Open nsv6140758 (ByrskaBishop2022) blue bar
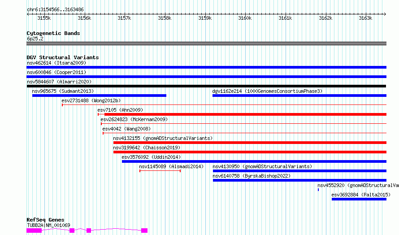This screenshot has width=399, height=235. 300,180
